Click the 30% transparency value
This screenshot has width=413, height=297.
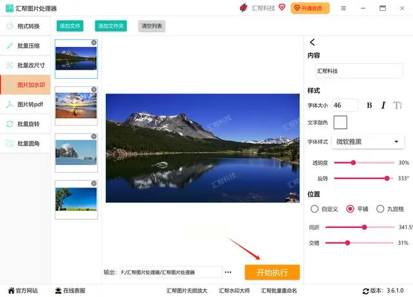(x=404, y=162)
